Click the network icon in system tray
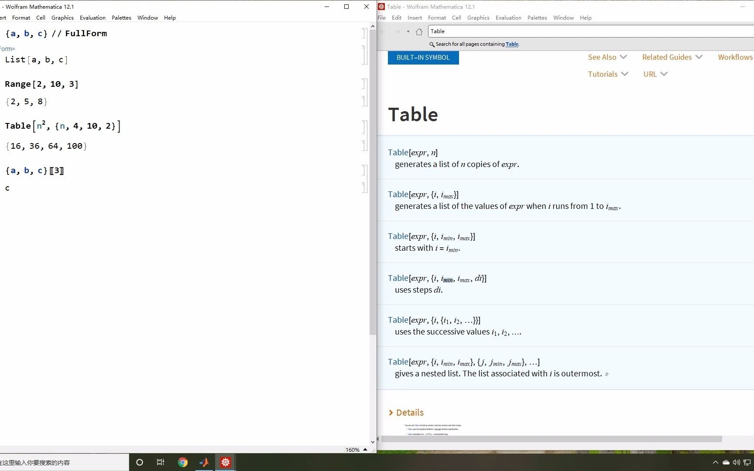Screen dimensions: 754x471 pyautogui.click(x=747, y=462)
